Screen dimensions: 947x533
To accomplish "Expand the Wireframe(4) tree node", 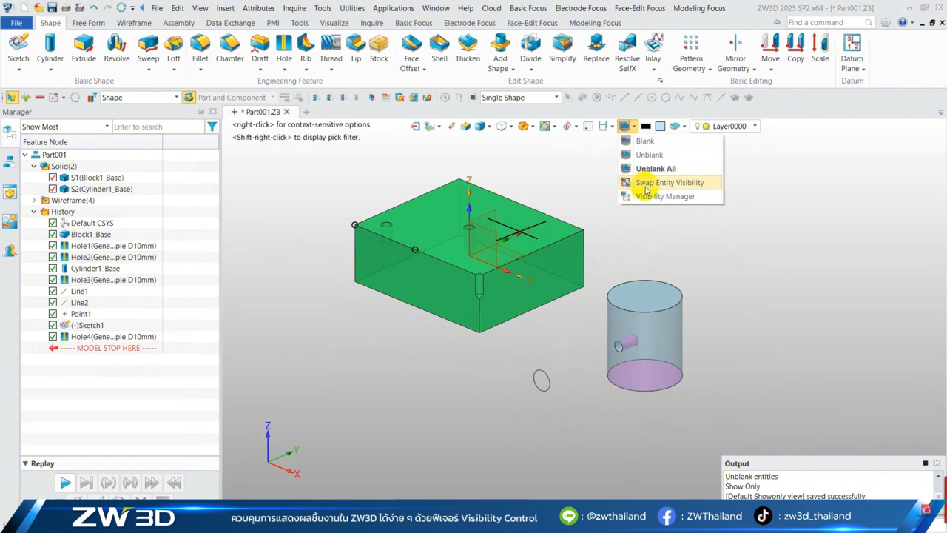I will click(34, 201).
